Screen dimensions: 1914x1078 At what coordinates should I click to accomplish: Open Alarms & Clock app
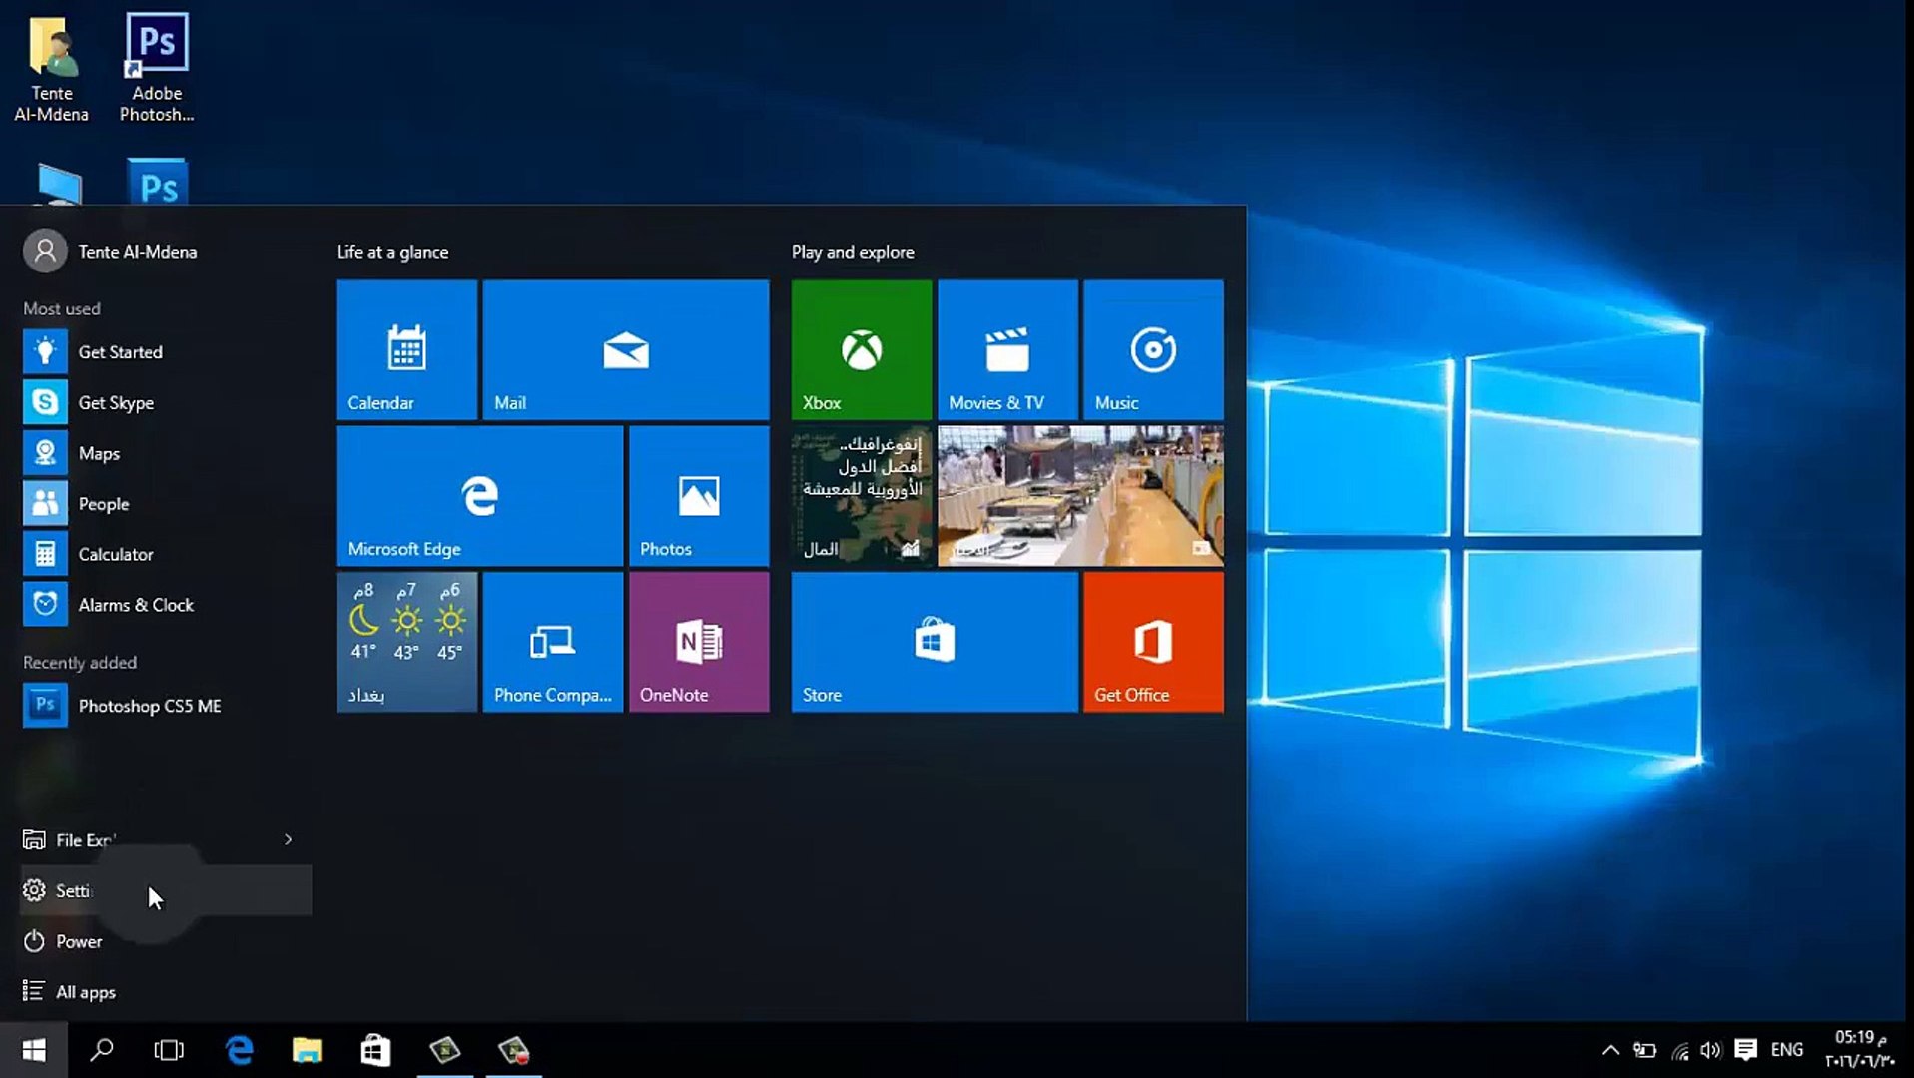tap(166, 605)
